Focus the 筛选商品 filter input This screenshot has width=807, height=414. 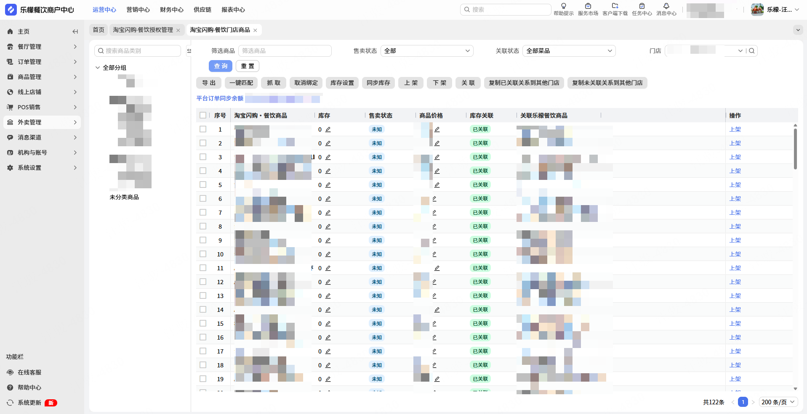[x=285, y=51]
